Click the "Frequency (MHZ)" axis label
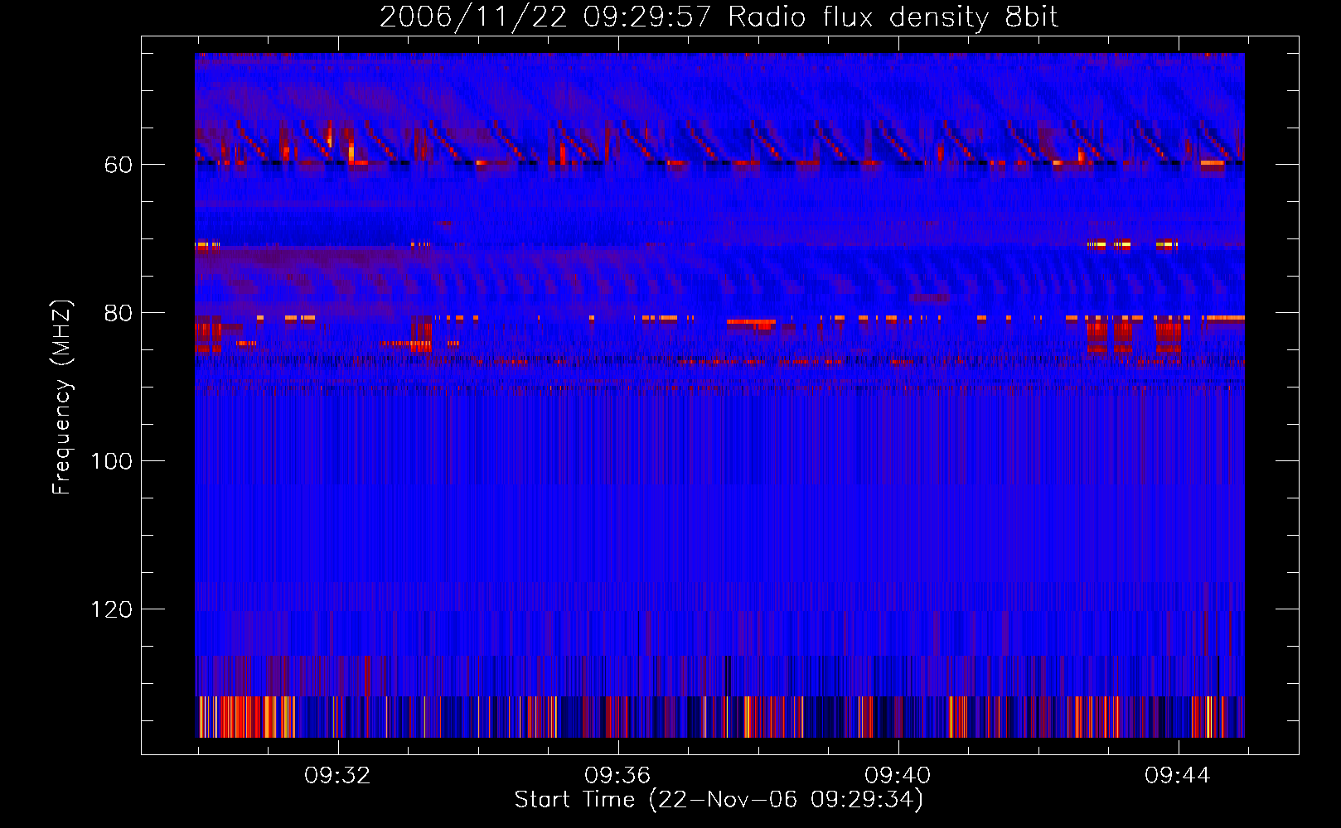Viewport: 1341px width, 828px height. click(62, 397)
